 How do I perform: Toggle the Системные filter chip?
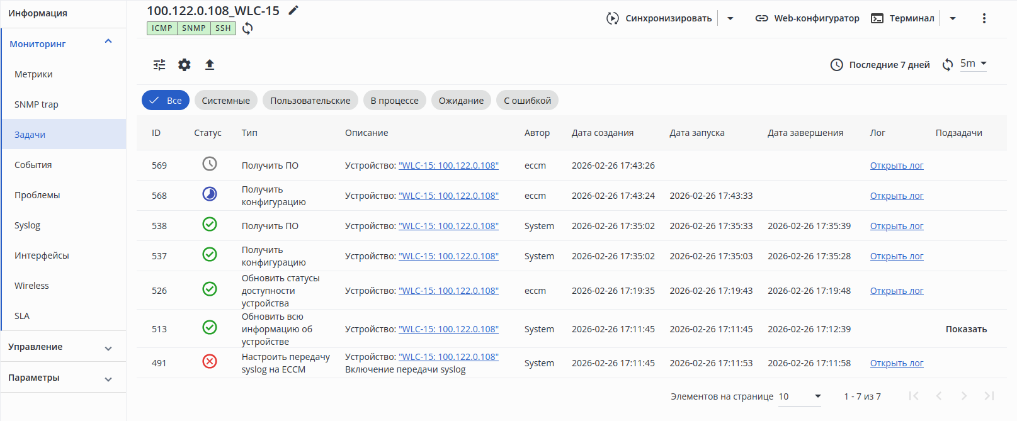pyautogui.click(x=225, y=101)
